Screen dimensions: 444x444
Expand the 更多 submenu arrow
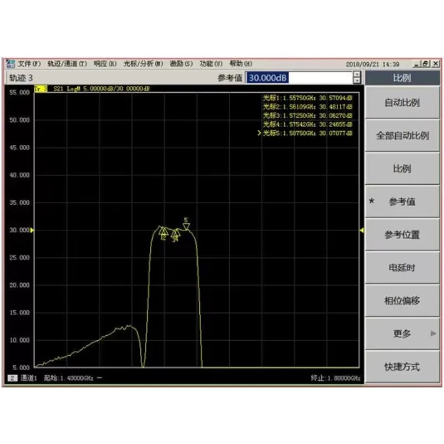(x=433, y=334)
